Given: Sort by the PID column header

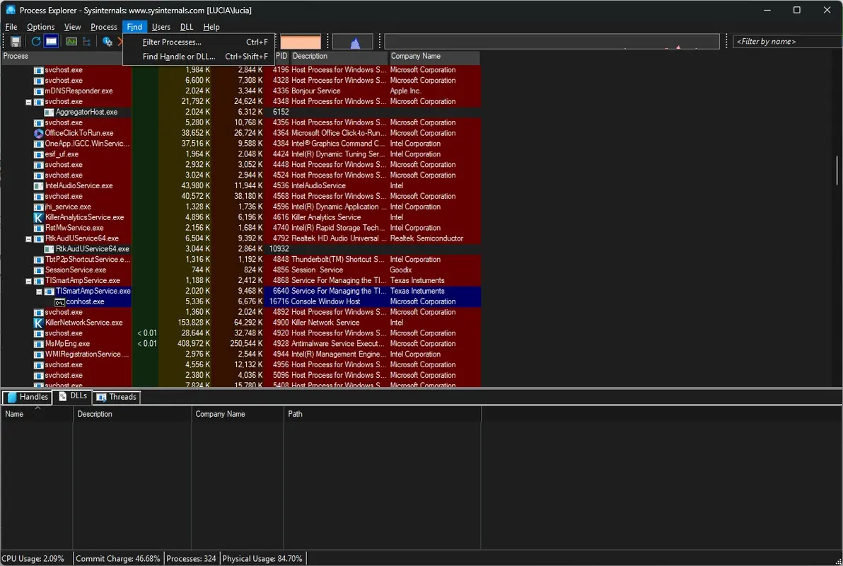Looking at the screenshot, I should [281, 56].
